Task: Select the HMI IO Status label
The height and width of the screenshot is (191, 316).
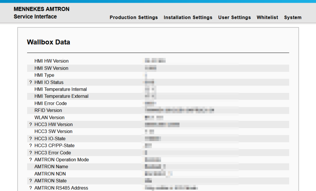Action: coord(49,82)
